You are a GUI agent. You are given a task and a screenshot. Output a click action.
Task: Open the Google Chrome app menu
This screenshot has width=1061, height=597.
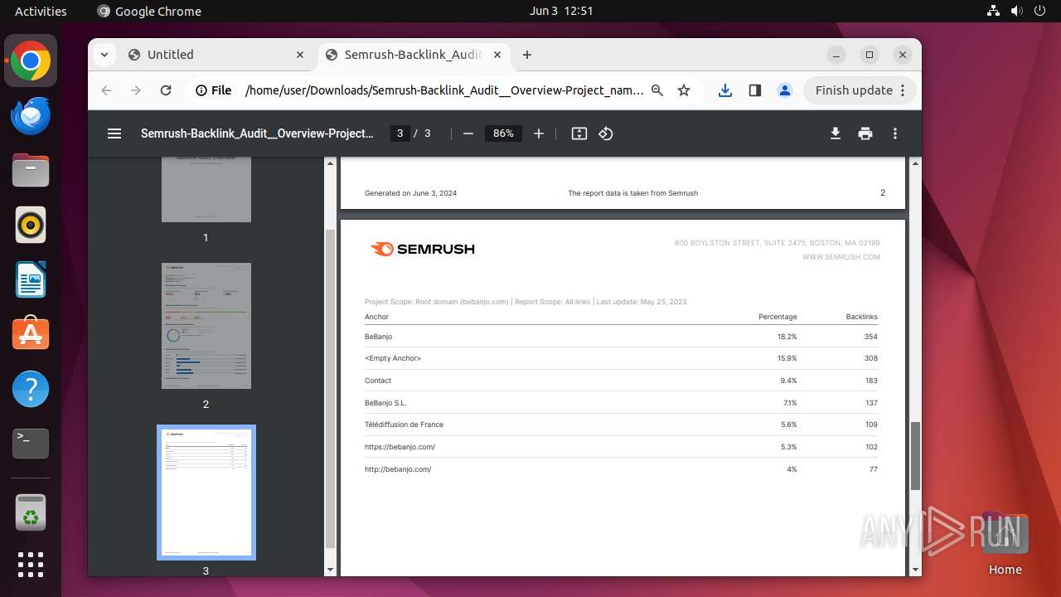point(149,11)
